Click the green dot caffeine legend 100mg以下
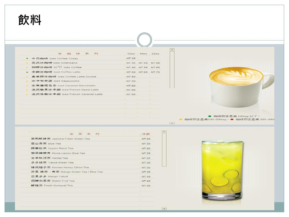This screenshot has width=289, height=217. tap(234, 116)
